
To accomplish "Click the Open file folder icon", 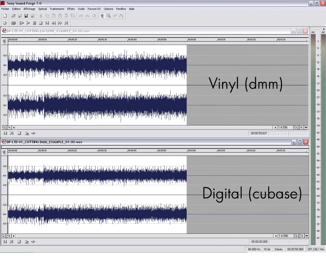I will 13,16.
